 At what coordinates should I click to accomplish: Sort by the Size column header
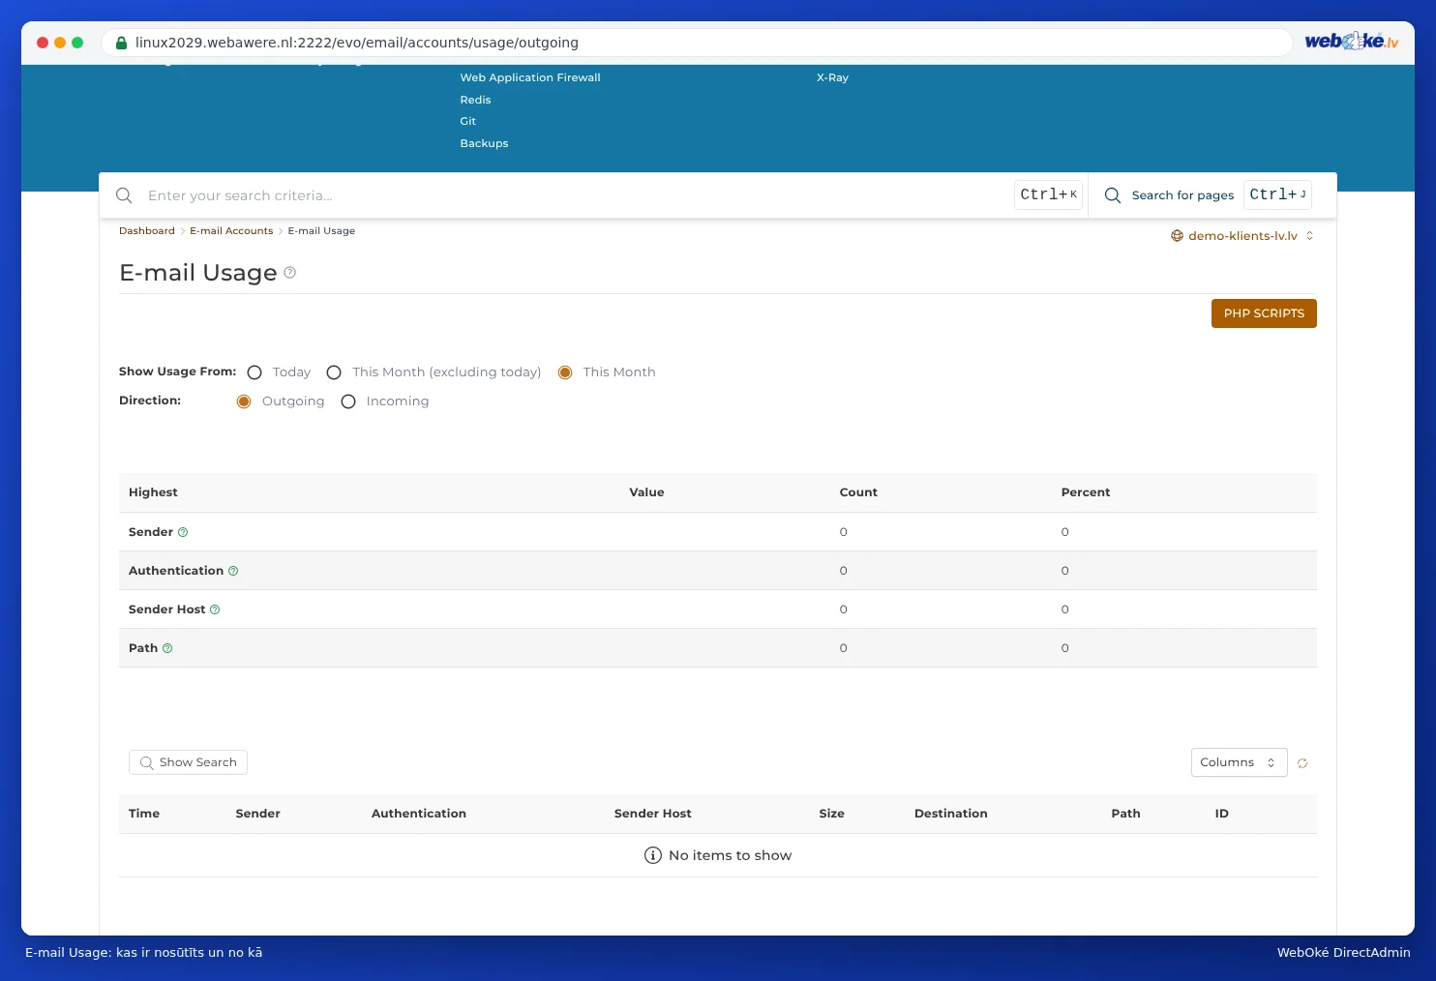click(x=831, y=814)
